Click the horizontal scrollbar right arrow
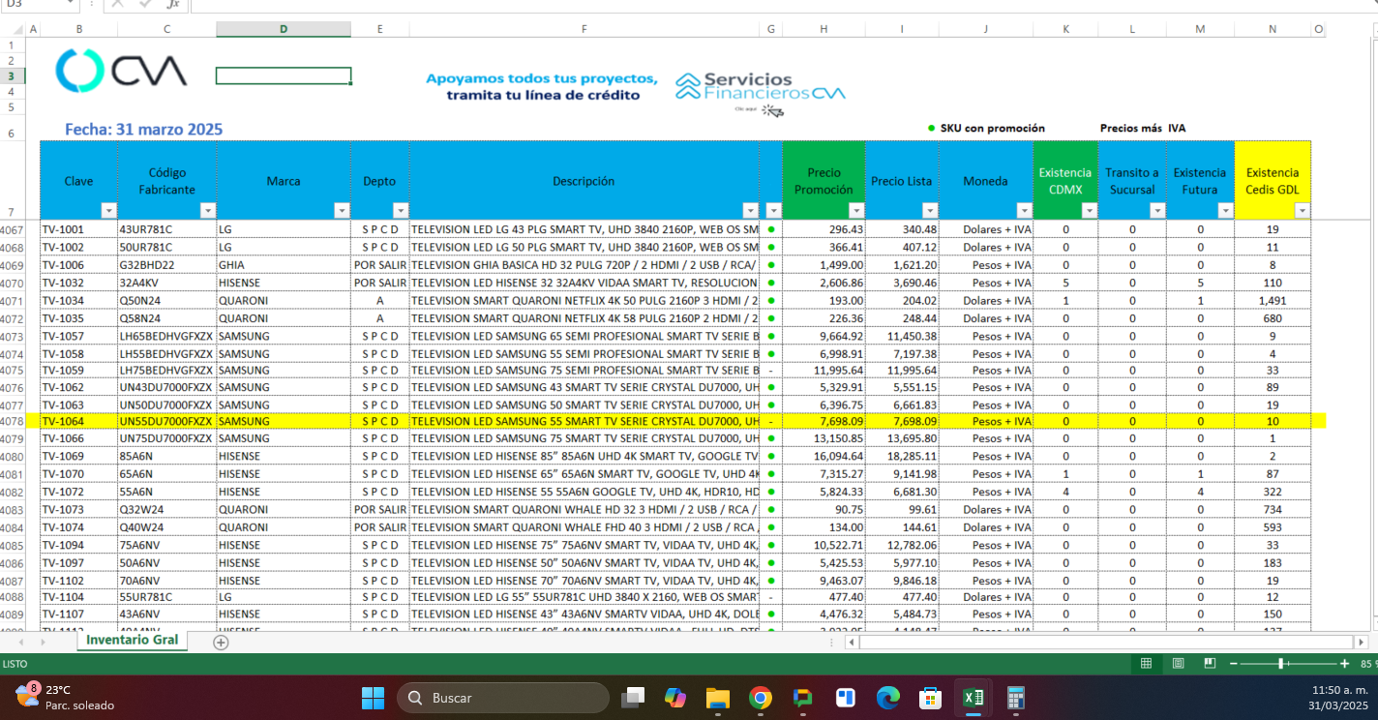 [1362, 642]
